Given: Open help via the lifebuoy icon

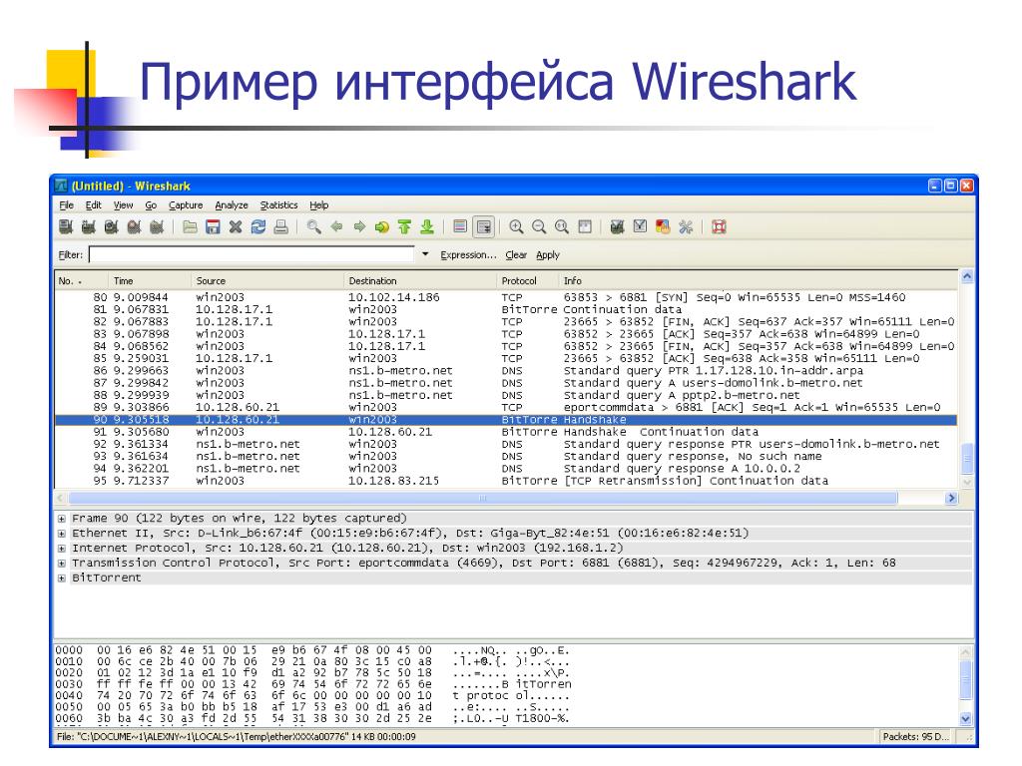Looking at the screenshot, I should (719, 226).
